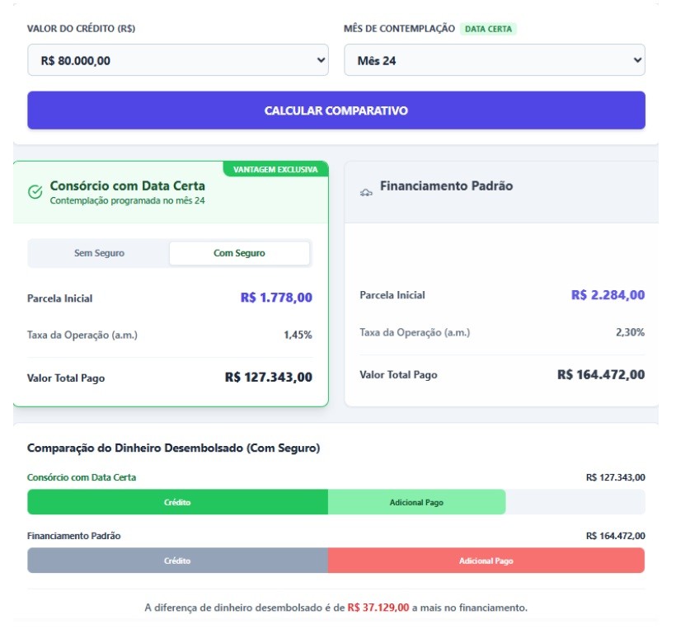Click the Consórcio com Data Certa heading
This screenshot has width=676, height=629.
[128, 185]
